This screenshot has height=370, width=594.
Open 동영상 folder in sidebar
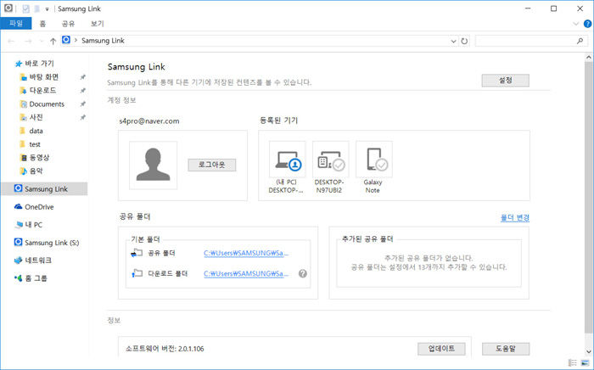click(39, 158)
